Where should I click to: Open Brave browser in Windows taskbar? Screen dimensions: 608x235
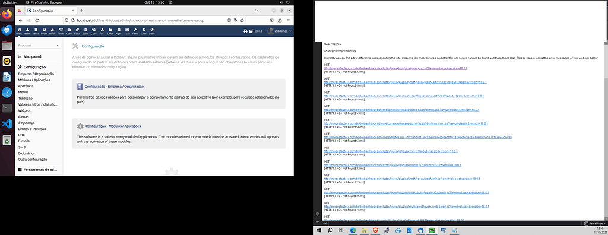(x=375, y=230)
